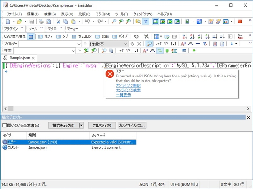This screenshot has width=253, height=189.
Task: Open the New file dropdown arrow
Action: (14, 21)
